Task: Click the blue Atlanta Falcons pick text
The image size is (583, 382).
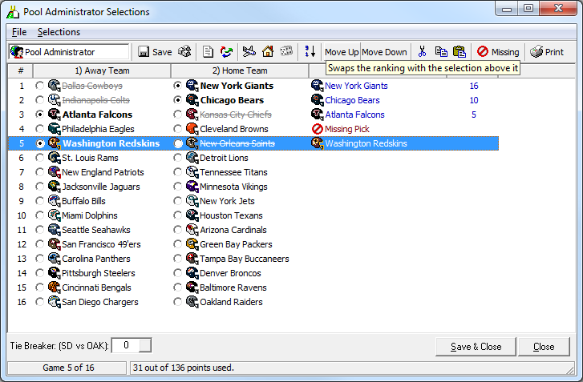Action: coord(354,115)
